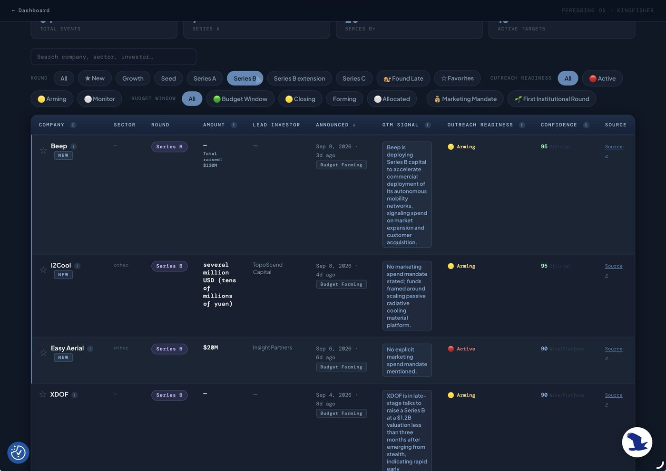Screen dimensions: 666x471
Task: Choose Series B extension filter
Action: click(x=299, y=78)
